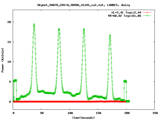Click the y-axis tick label 20
This screenshot has height=120, width=160.
[x=9, y=22]
